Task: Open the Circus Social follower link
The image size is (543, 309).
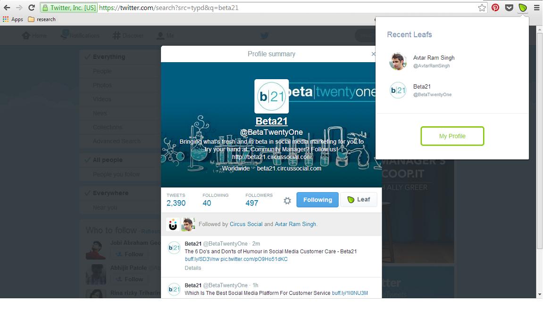Action: coord(246,224)
